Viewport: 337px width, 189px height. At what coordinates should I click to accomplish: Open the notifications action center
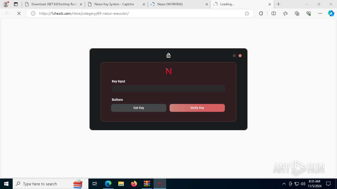click(328, 184)
